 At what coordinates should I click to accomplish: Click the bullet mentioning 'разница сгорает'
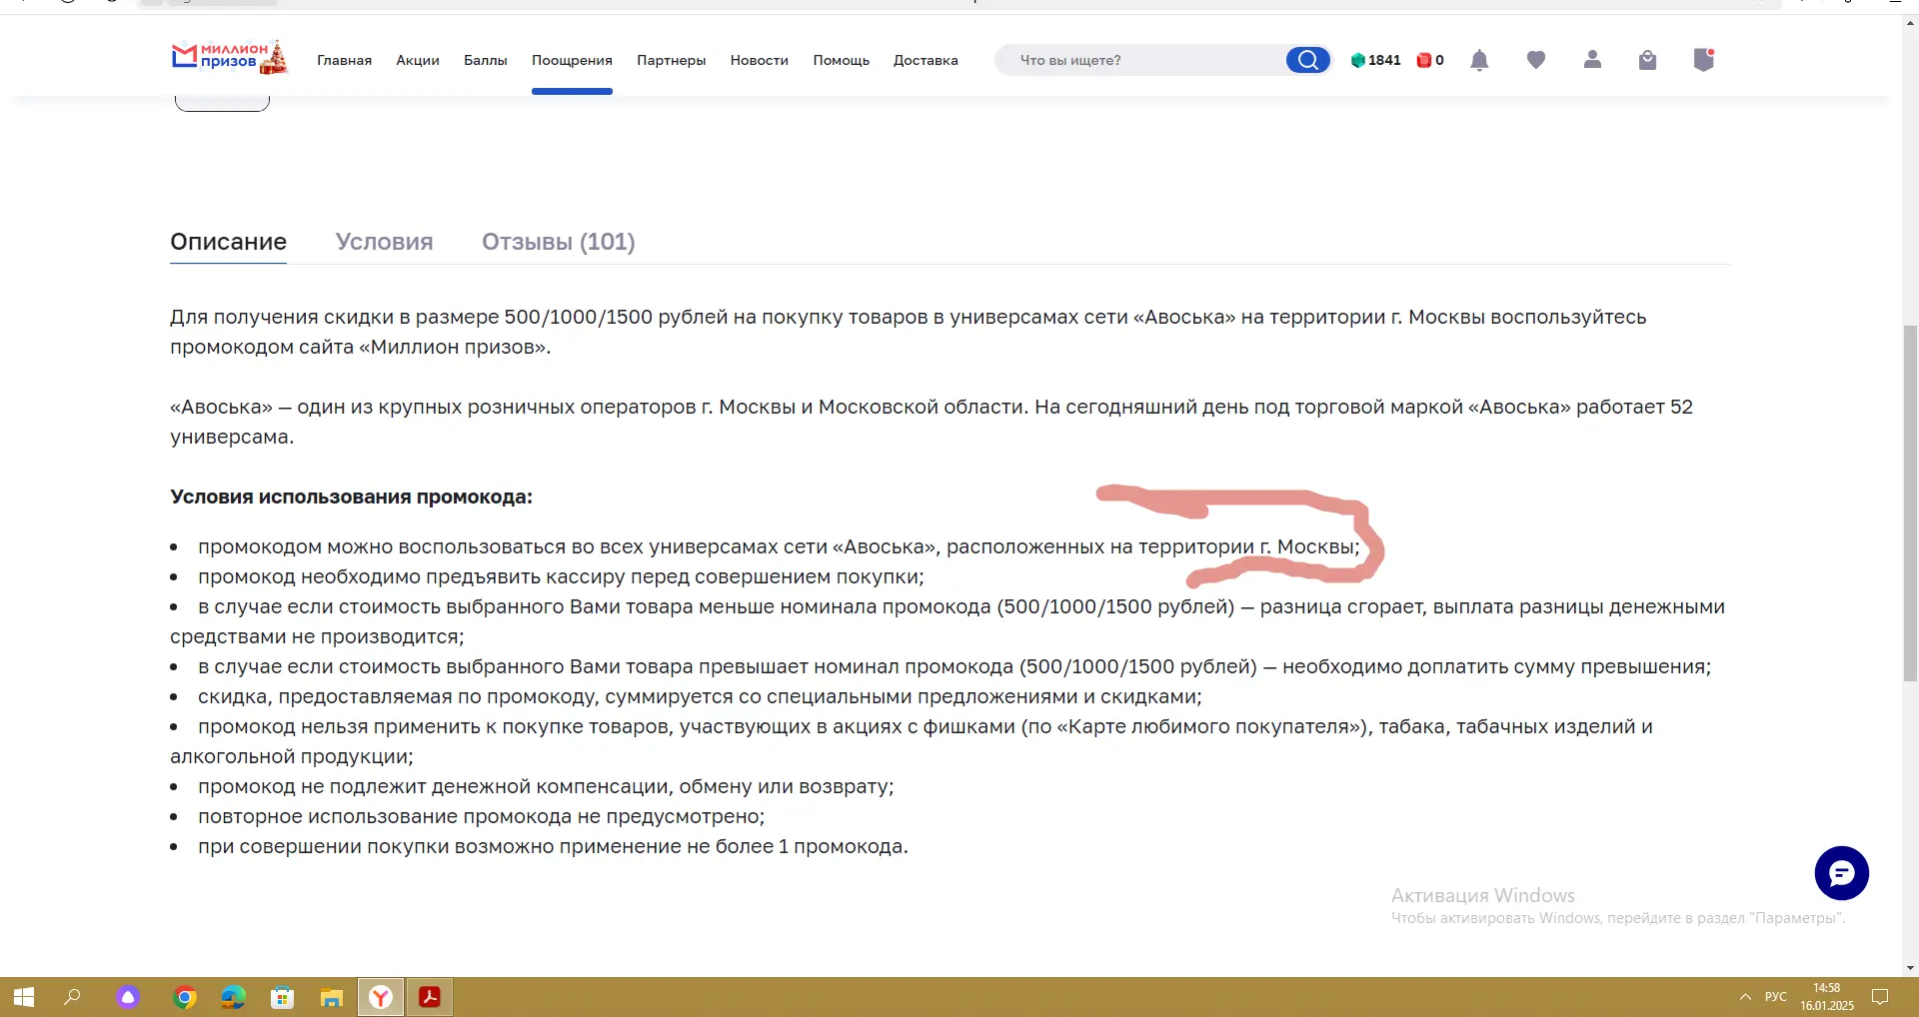pyautogui.click(x=948, y=621)
